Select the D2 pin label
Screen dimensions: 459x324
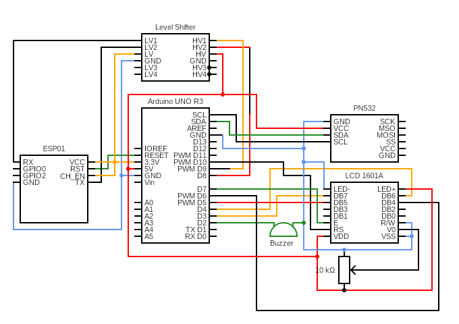[202, 223]
